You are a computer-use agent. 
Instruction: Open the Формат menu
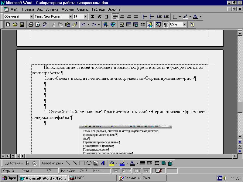68,9
